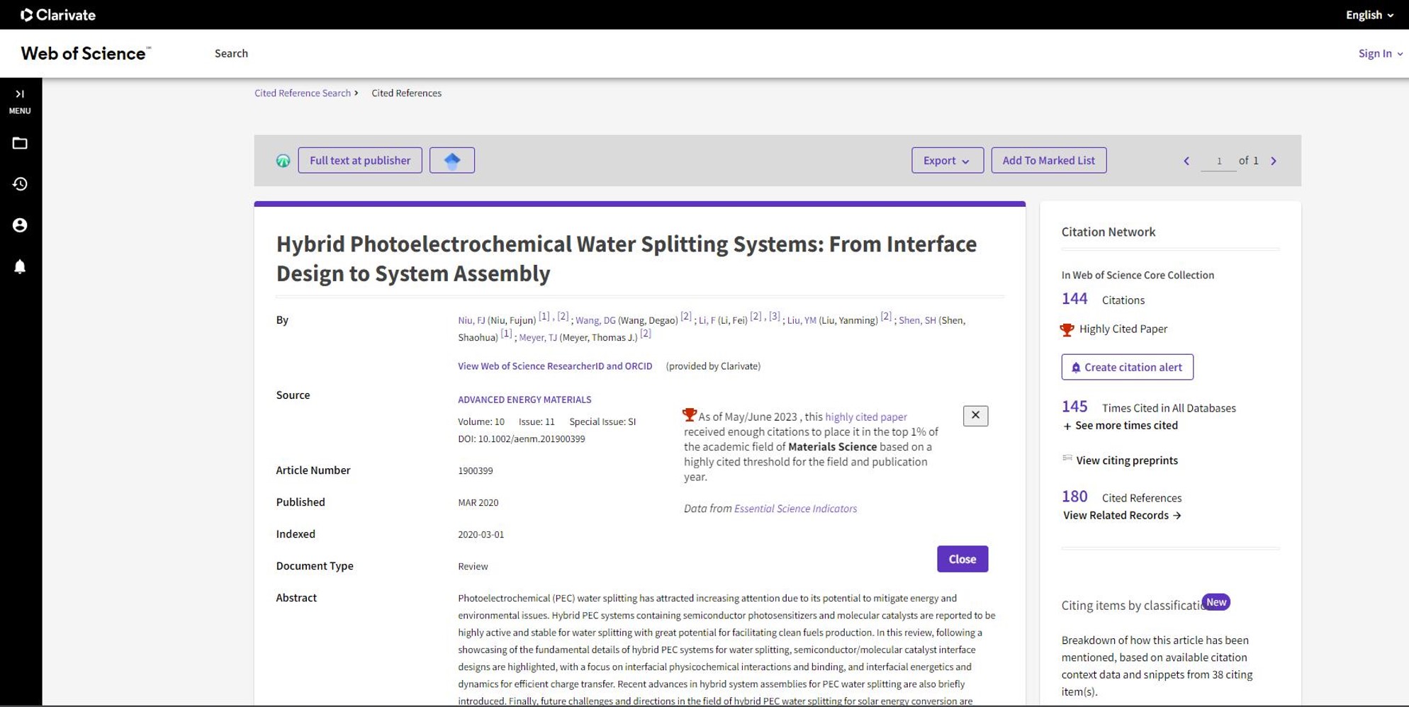
Task: Open the Export dropdown
Action: [x=947, y=160]
